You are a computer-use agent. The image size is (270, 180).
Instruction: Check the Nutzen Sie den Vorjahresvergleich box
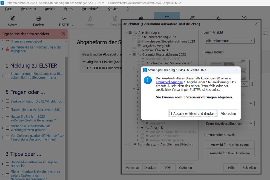(8, 109)
